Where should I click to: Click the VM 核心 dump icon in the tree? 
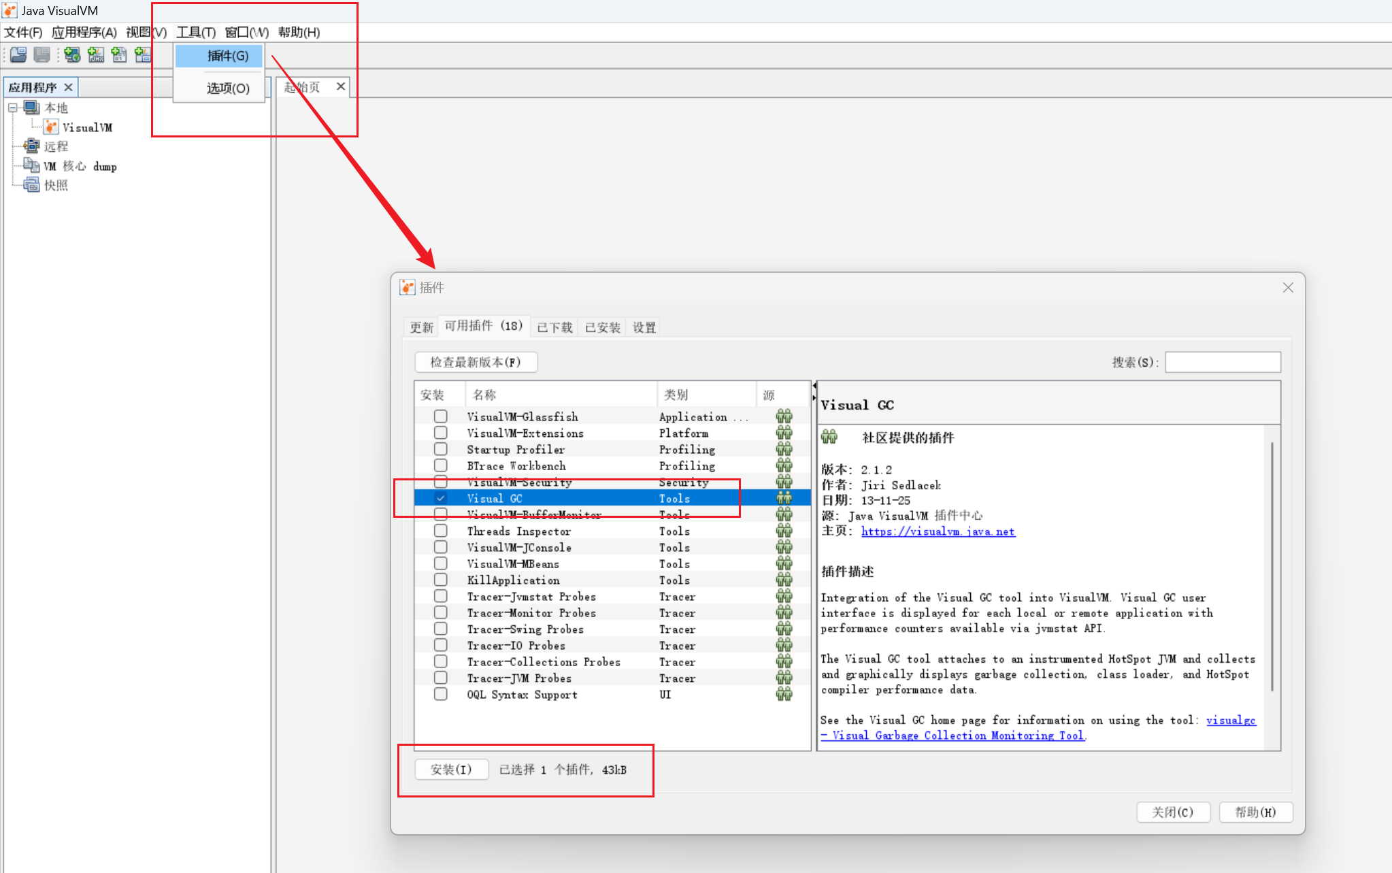pyautogui.click(x=31, y=165)
